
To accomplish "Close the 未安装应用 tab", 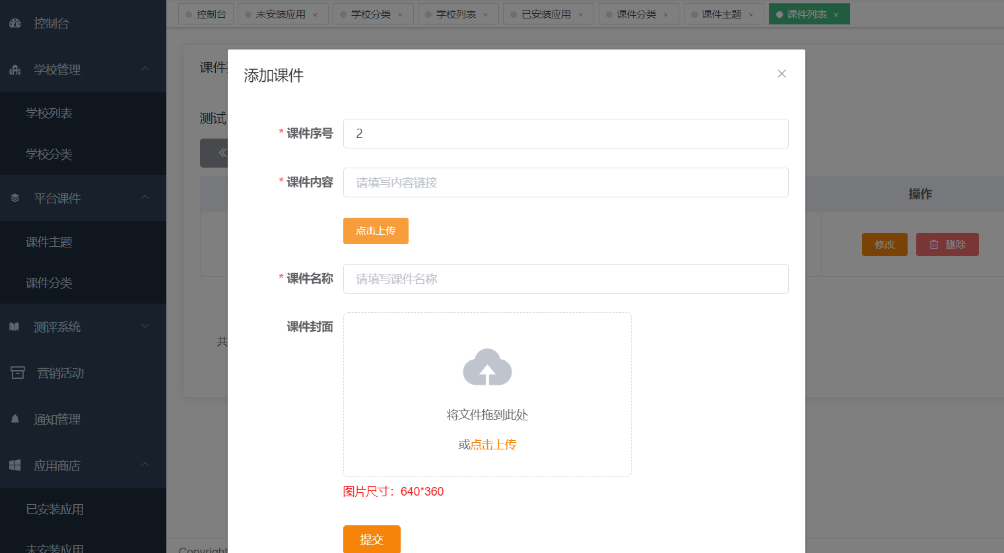I will (315, 15).
